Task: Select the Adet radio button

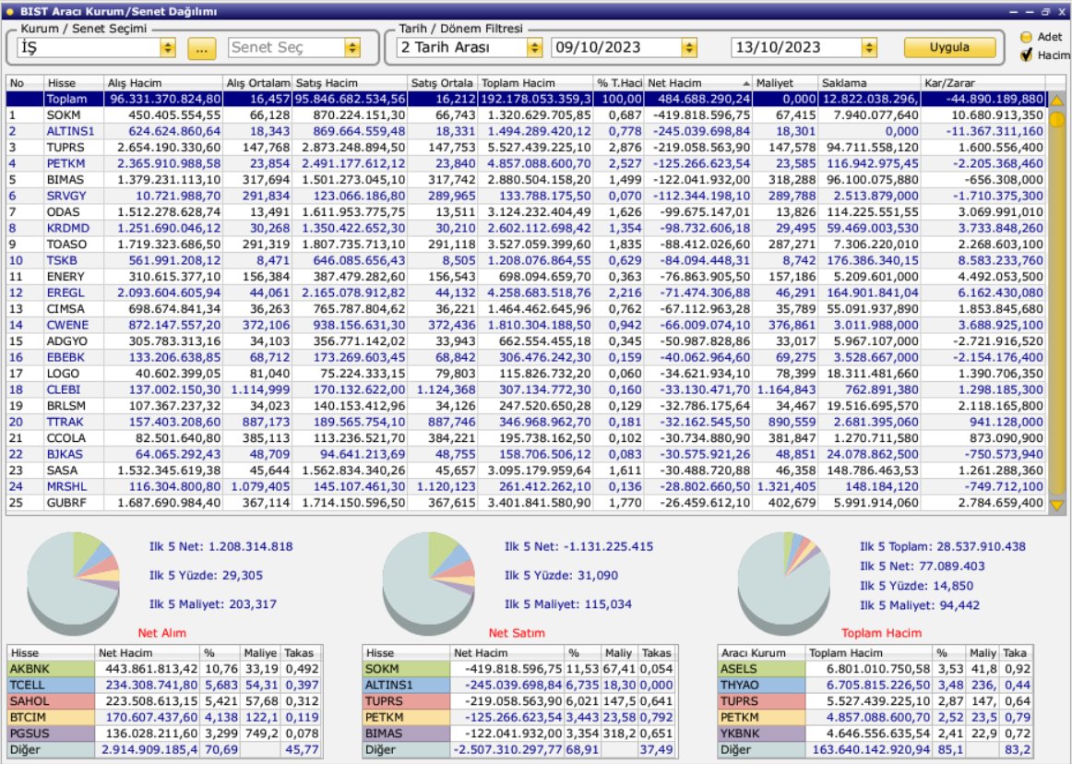Action: tap(1026, 37)
